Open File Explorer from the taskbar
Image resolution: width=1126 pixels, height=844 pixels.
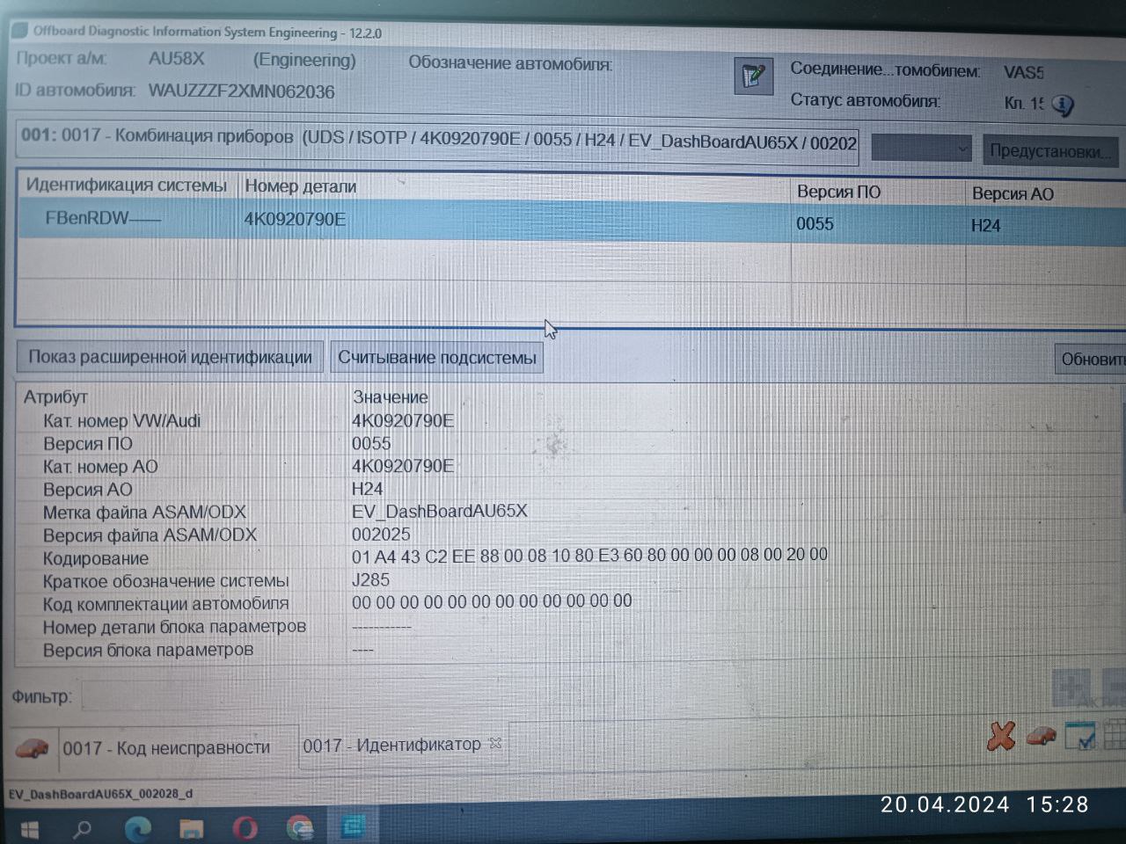191,828
